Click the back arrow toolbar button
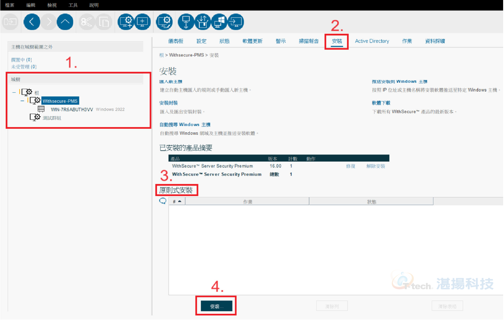The image size is (504, 320). pyautogui.click(x=32, y=22)
